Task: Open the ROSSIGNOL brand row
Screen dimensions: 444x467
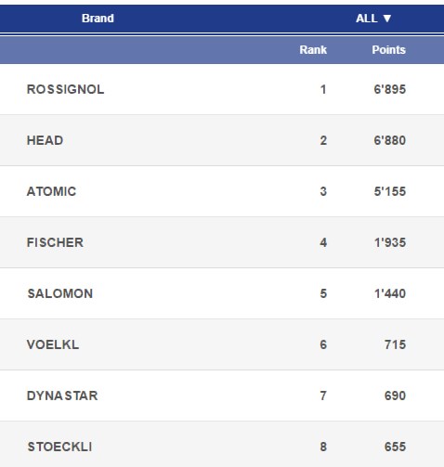Action: coord(222,89)
